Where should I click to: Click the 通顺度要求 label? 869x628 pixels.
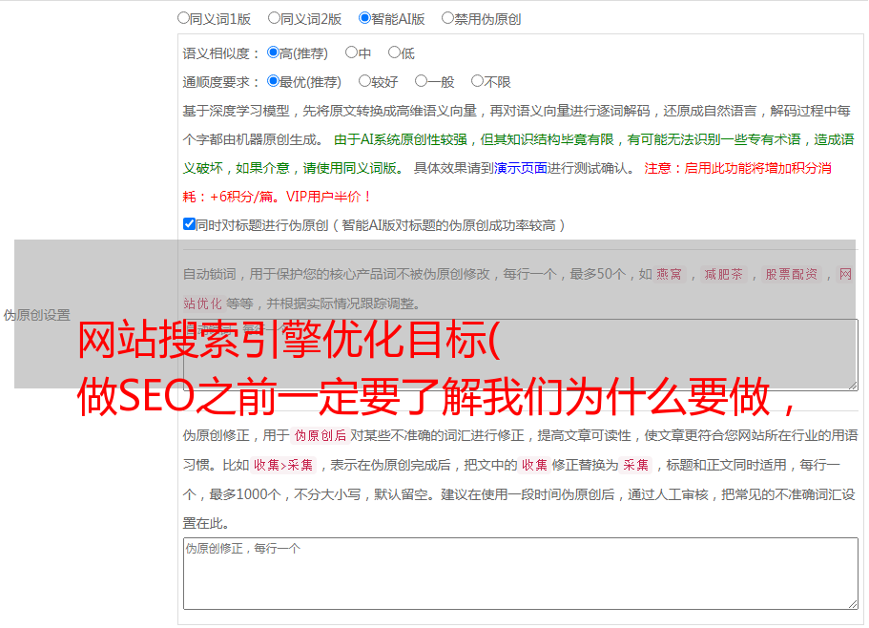click(220, 82)
